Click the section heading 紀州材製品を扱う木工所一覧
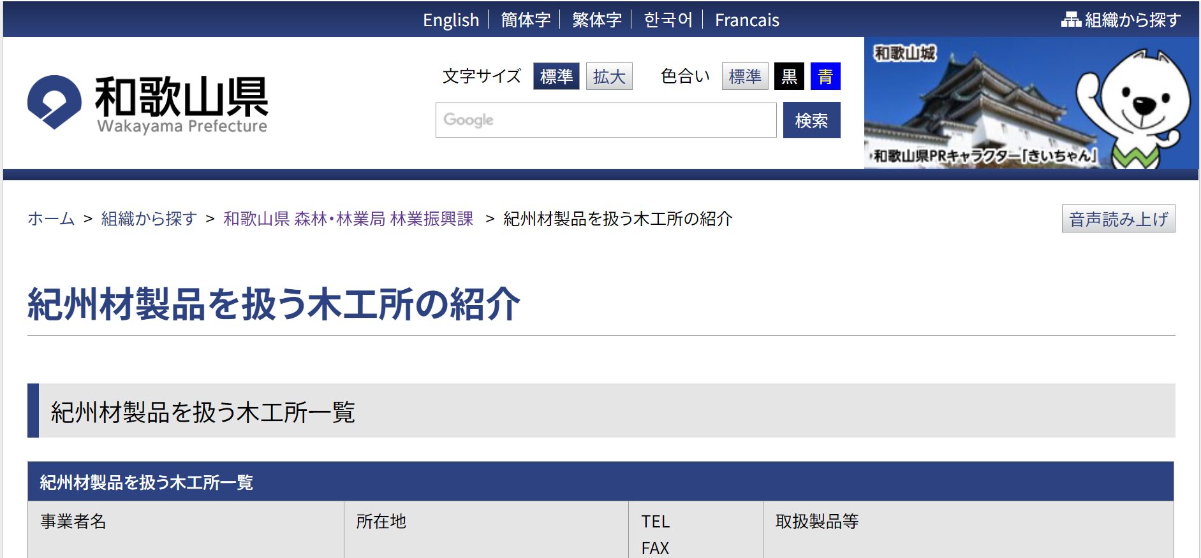 (203, 411)
